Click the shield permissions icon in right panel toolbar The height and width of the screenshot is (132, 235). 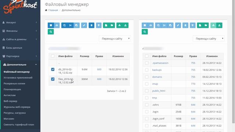192,25
